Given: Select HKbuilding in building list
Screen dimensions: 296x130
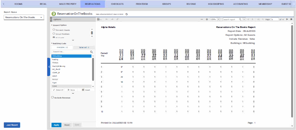Looking at the screenshot, I should (x=72, y=56).
